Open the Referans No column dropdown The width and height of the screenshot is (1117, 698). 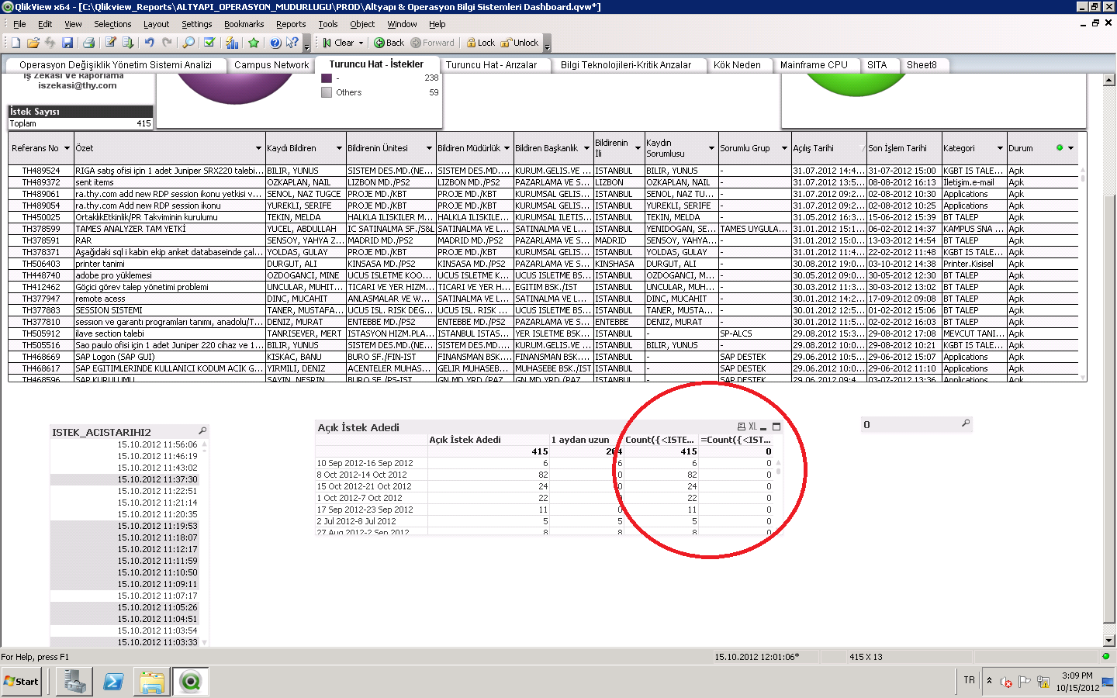[67, 148]
